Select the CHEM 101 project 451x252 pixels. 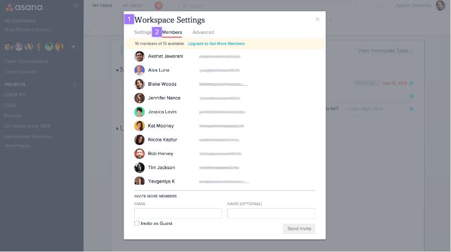15,94
